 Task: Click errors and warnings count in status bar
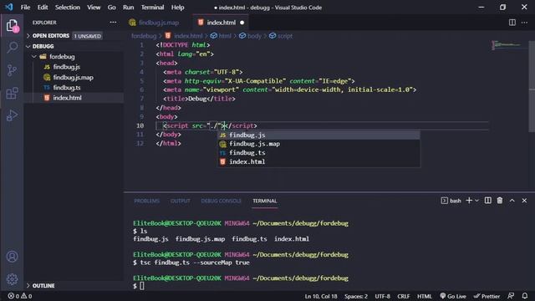20,296
